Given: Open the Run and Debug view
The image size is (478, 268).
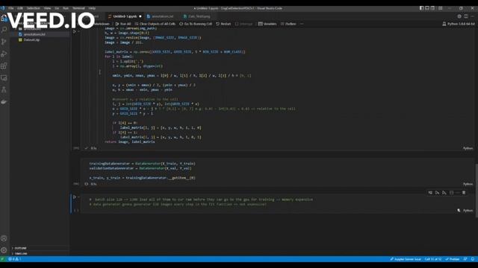Looking at the screenshot, I should pos(4,54).
